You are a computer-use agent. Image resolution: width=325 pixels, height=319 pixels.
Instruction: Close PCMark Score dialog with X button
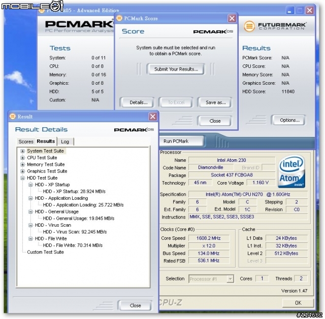232,18
